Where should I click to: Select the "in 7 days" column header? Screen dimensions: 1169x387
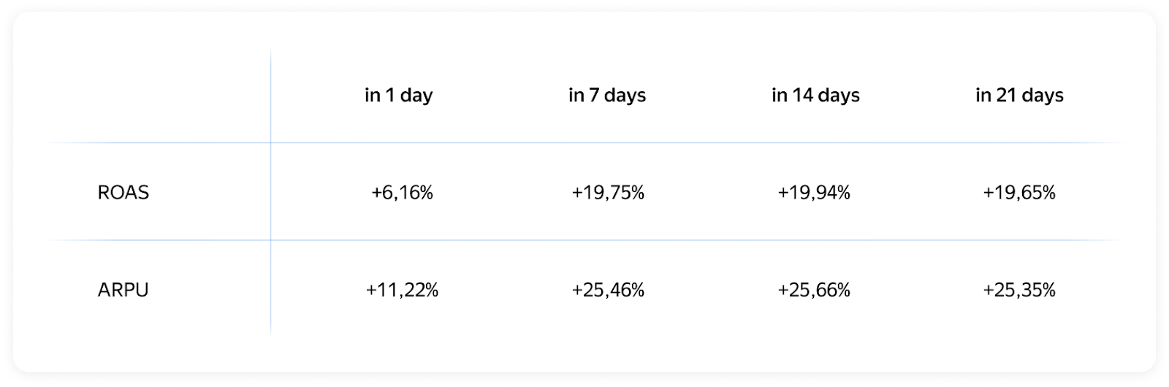(x=607, y=96)
